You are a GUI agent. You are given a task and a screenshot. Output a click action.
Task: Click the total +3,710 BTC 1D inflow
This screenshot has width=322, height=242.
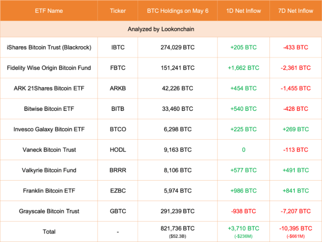pos(244,228)
